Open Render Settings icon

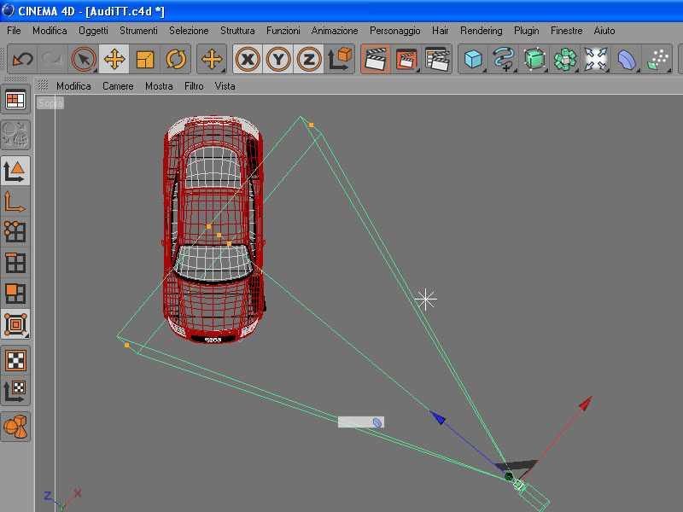pos(436,59)
